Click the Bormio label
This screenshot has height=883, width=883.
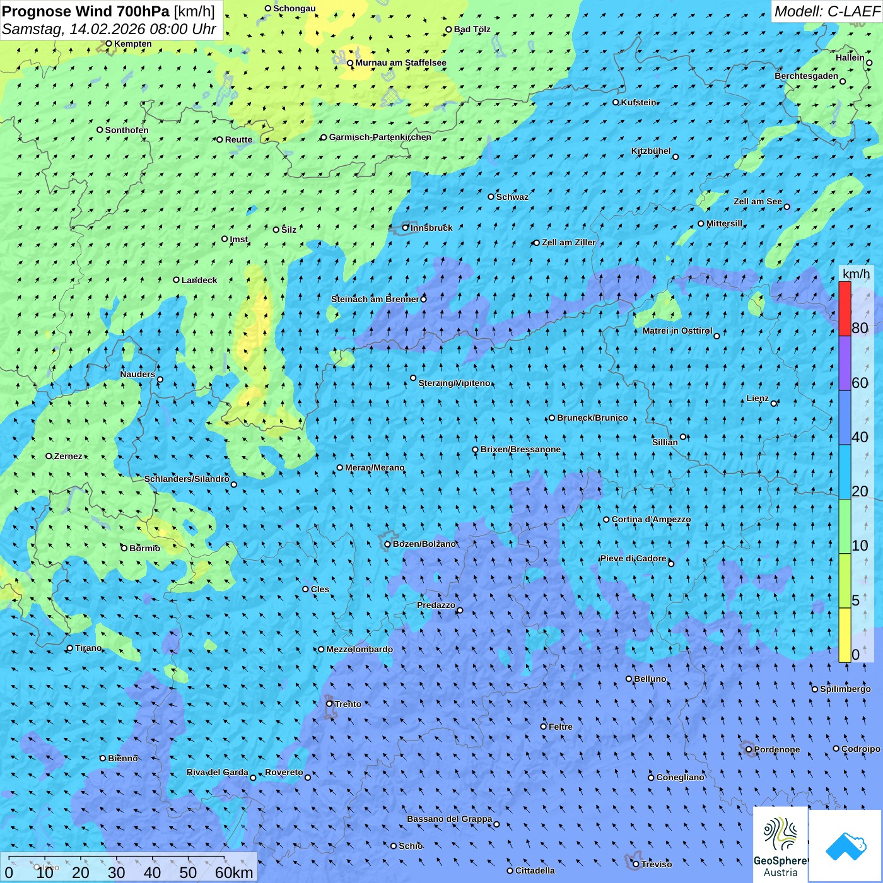tap(144, 548)
